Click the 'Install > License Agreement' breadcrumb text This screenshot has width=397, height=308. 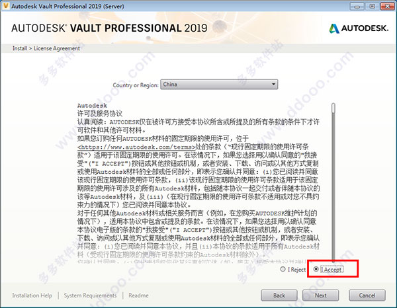(46, 48)
